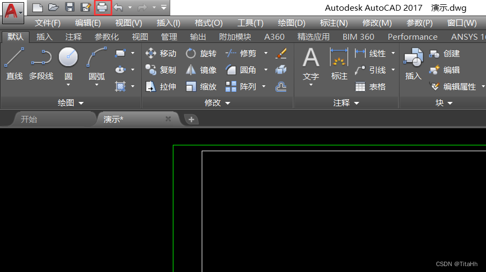The height and width of the screenshot is (272, 486).
Task: Close the 演示* drawing tab
Action: (168, 119)
